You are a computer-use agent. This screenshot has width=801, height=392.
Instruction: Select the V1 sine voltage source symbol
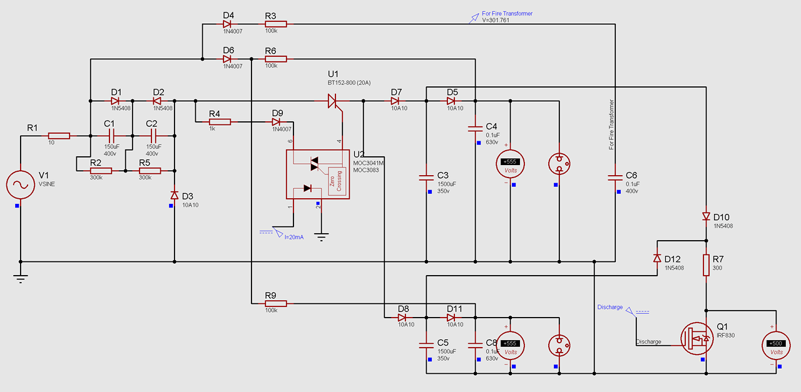pyautogui.click(x=20, y=185)
